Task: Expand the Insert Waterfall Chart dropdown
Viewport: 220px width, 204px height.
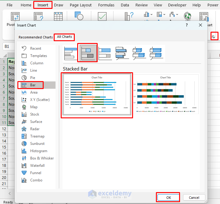Action: (x=177, y=14)
